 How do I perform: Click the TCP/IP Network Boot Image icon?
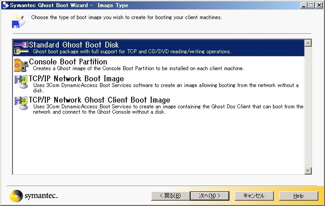click(x=21, y=82)
